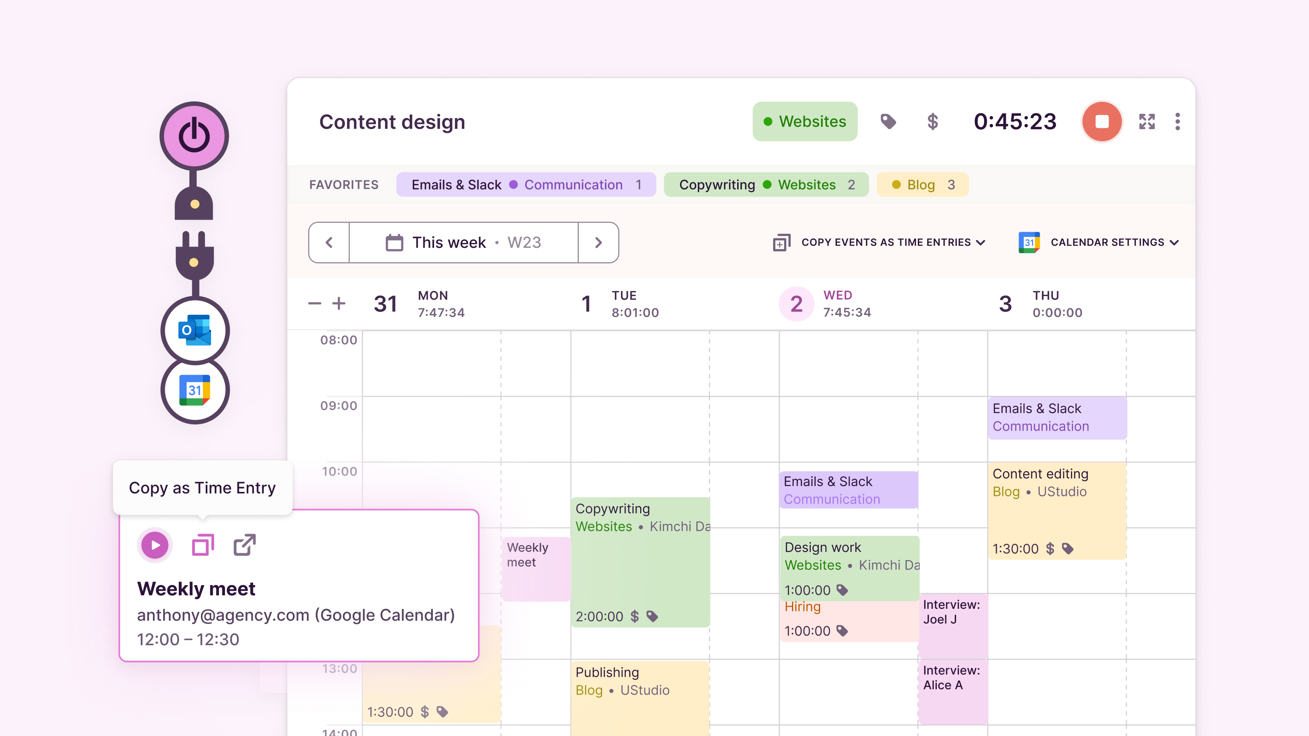Go to the next week
1309x736 pixels.
[598, 242]
